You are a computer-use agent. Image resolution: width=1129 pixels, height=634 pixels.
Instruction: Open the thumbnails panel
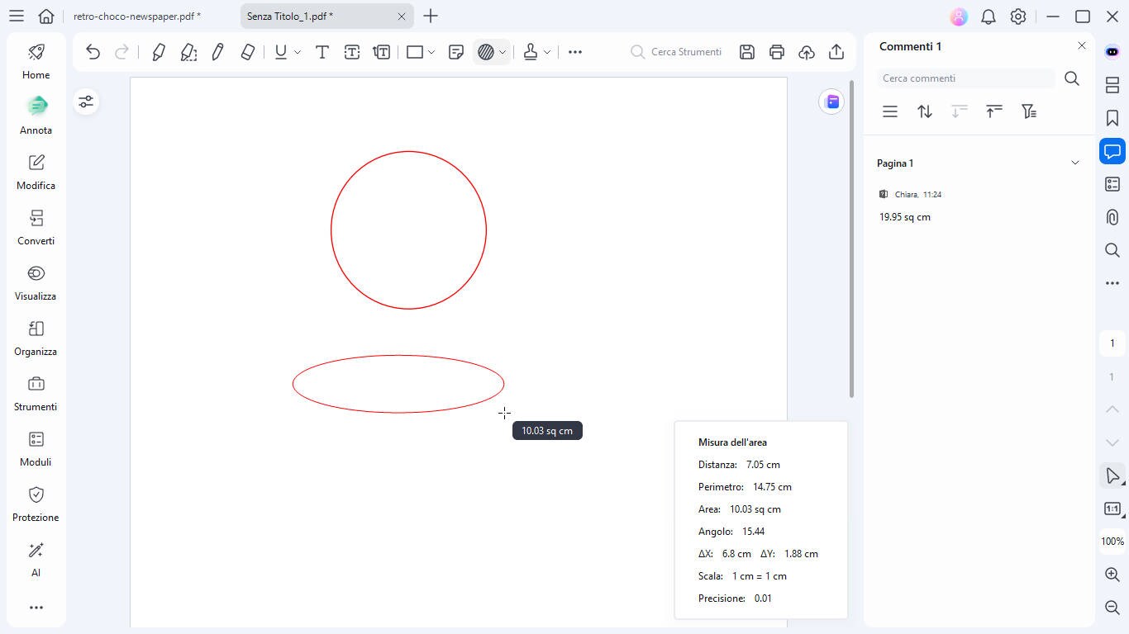click(x=1112, y=85)
